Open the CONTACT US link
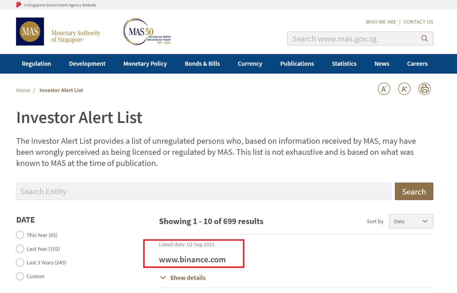Image resolution: width=457 pixels, height=293 pixels. 418,22
